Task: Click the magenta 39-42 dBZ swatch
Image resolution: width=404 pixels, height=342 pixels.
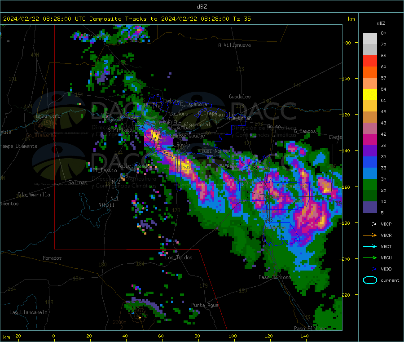Action: pyautogui.click(x=370, y=139)
